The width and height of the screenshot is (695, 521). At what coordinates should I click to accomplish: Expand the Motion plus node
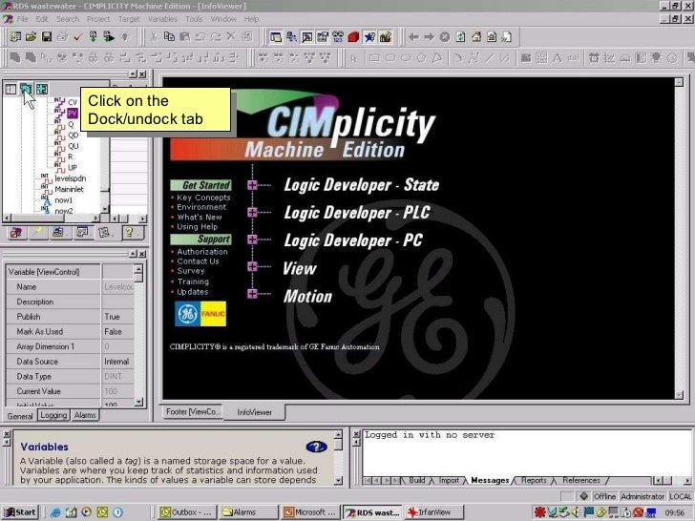point(253,294)
